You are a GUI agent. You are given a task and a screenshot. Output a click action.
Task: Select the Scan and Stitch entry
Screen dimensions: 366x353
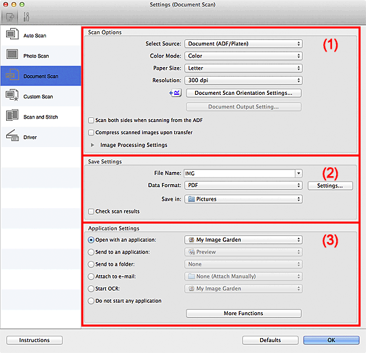pyautogui.click(x=41, y=117)
